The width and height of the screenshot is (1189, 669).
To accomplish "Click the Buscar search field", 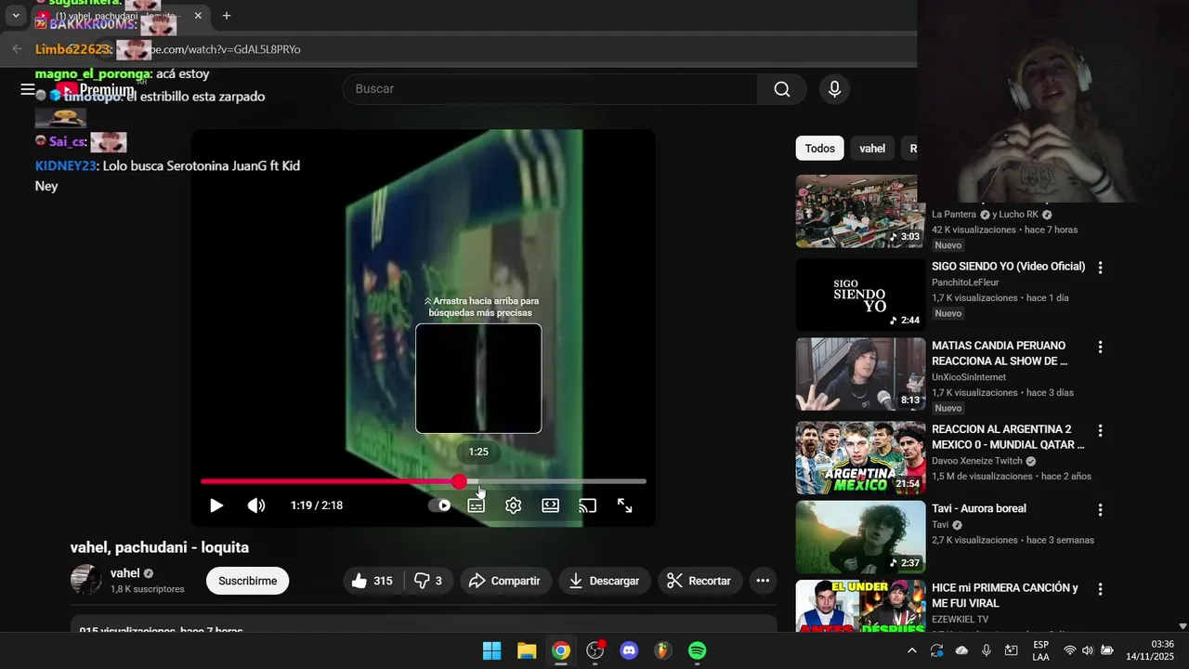I will [550, 89].
